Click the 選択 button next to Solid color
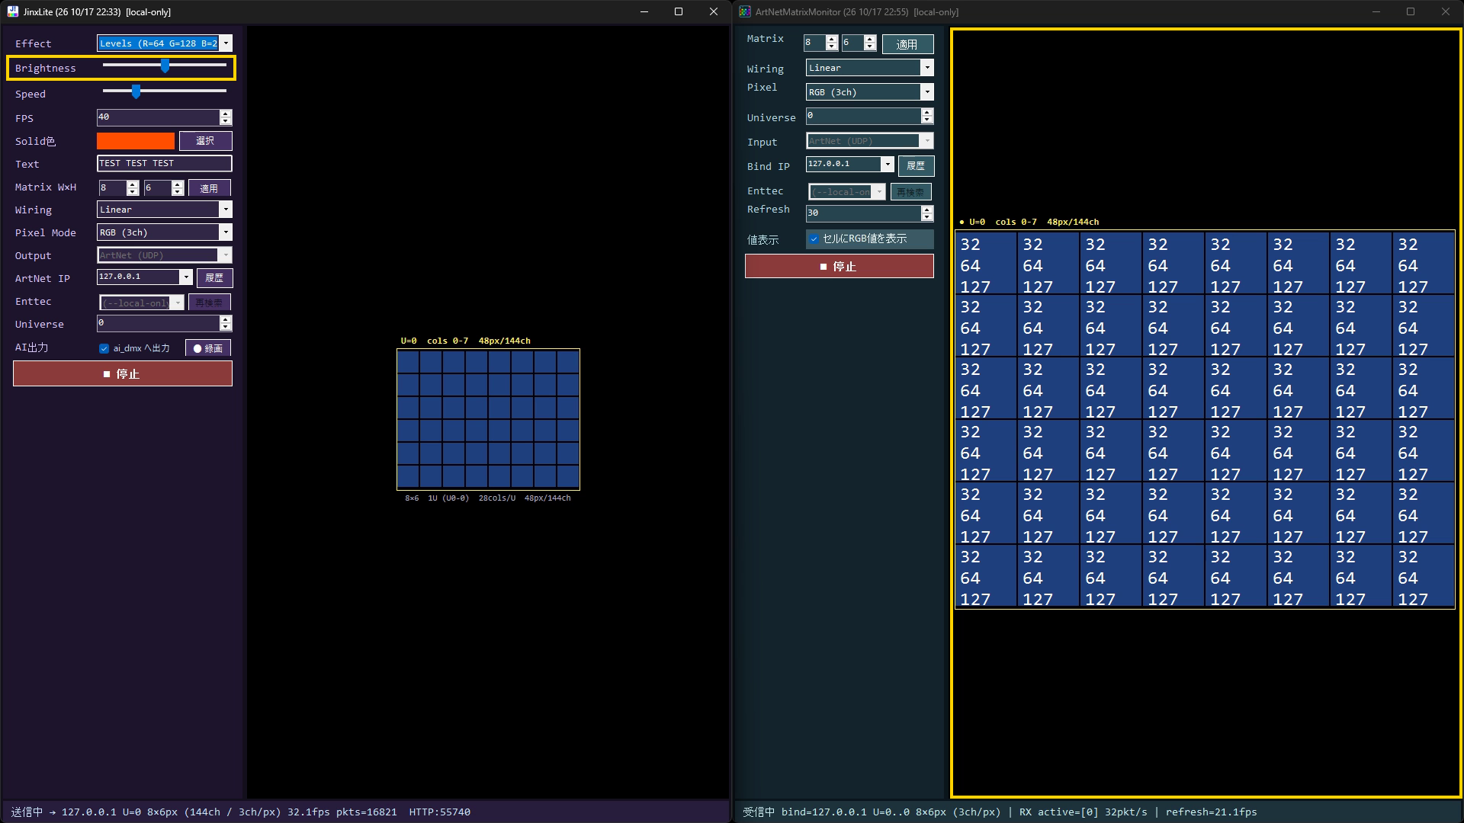 205,141
